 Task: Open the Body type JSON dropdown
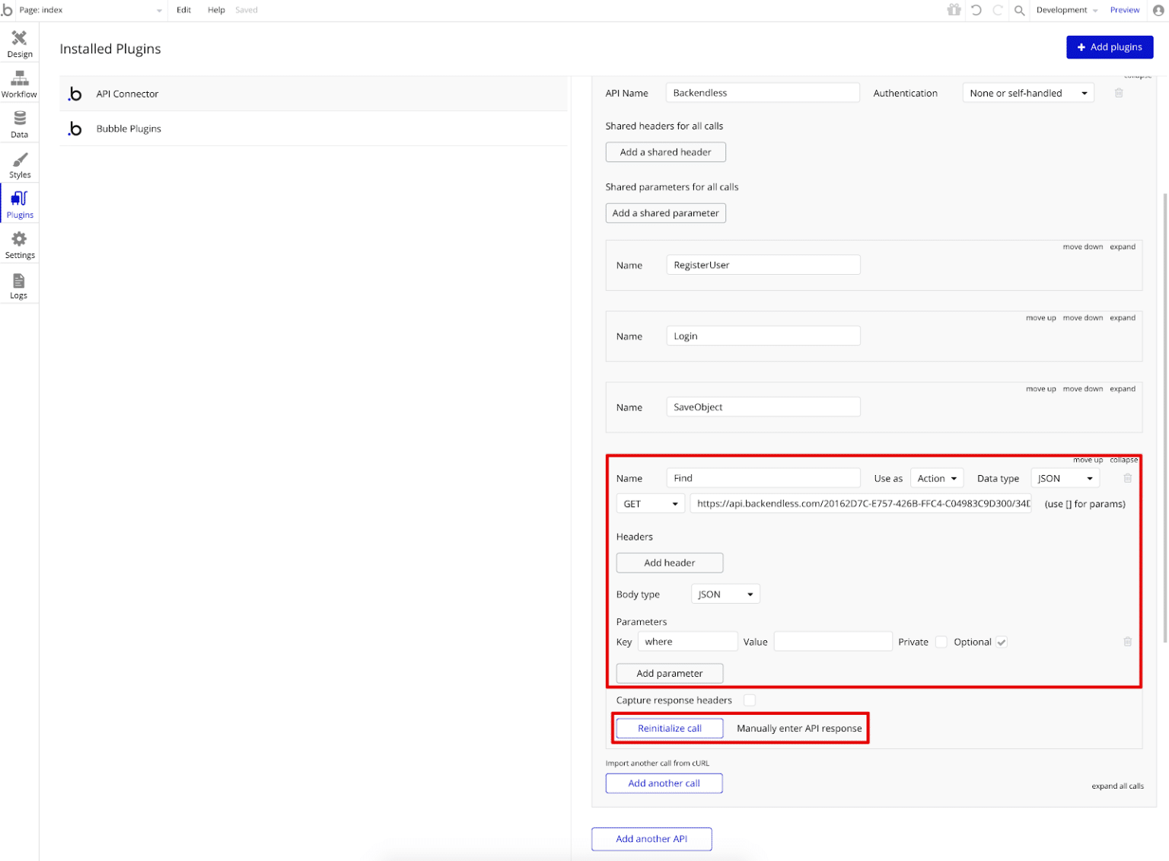point(724,593)
